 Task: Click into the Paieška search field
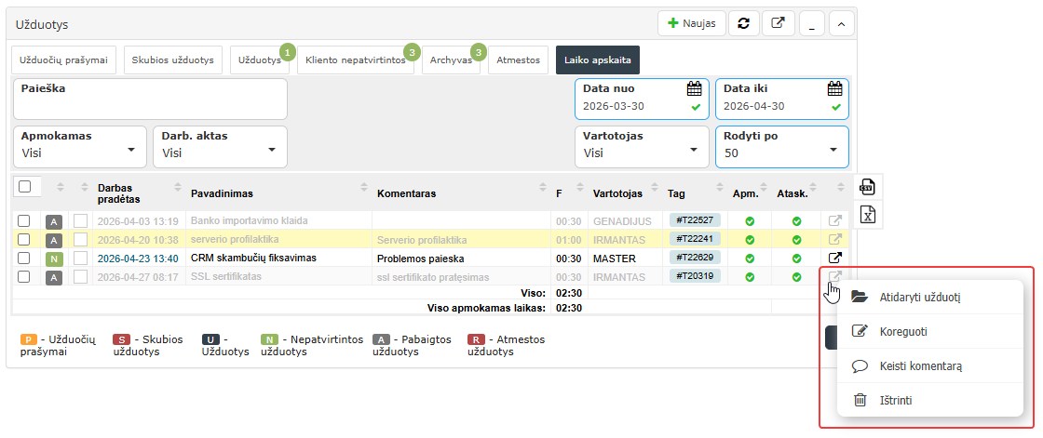pos(150,99)
